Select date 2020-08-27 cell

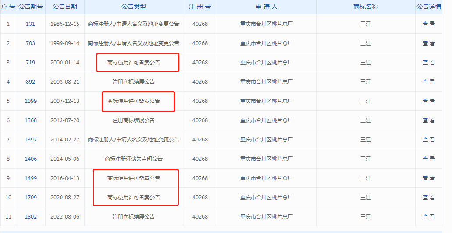pos(65,197)
